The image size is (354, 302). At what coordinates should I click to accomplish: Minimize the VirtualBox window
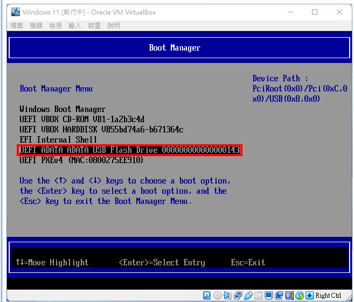pos(290,12)
